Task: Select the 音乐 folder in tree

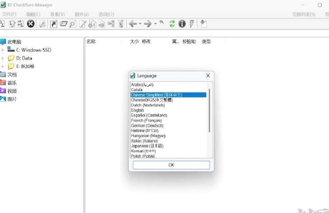Action: click(12, 83)
